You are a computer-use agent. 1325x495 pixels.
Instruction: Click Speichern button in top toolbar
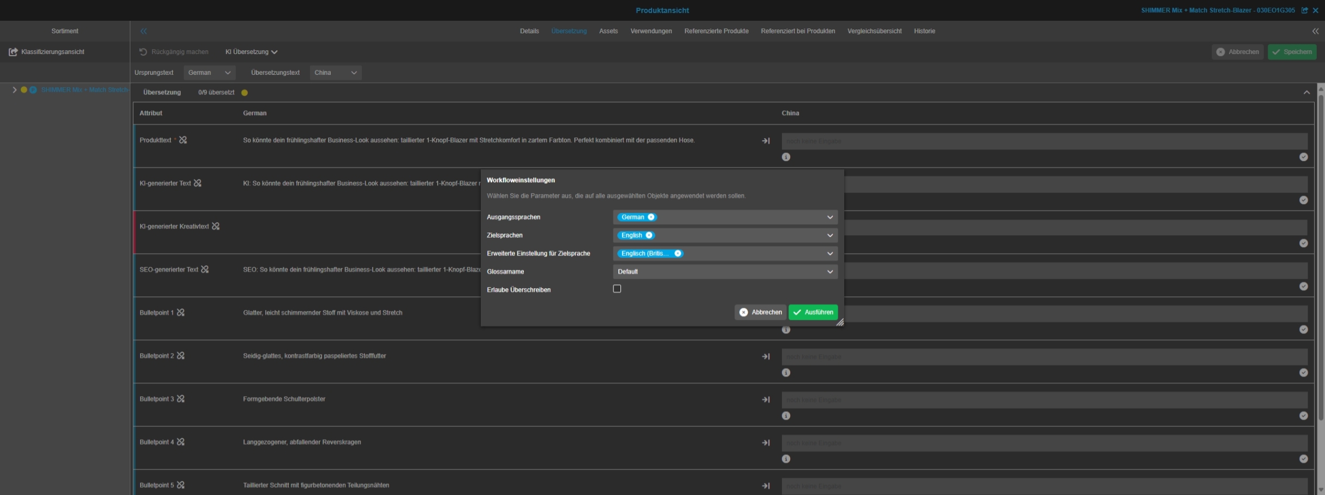1292,52
